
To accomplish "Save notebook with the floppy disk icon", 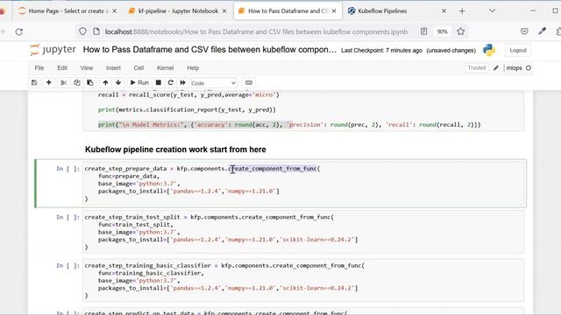I will click(x=34, y=83).
